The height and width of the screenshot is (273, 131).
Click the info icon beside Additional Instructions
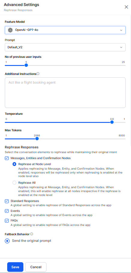[38, 74]
